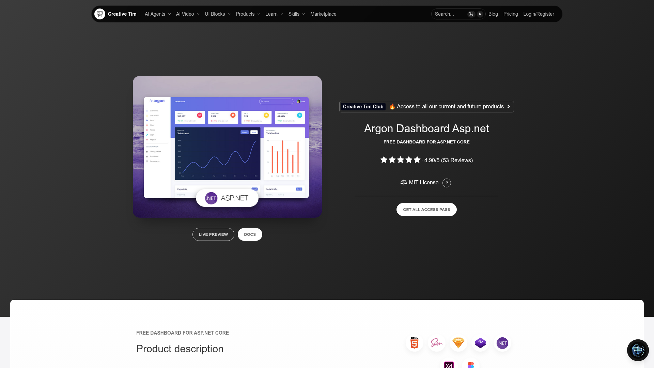Expand the AI Agents menu

158,14
